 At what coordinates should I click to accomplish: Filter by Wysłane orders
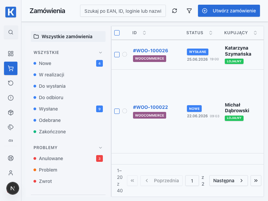68,109
